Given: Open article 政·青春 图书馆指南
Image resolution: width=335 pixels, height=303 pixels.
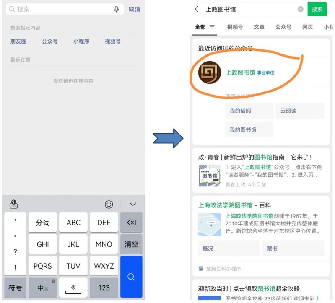Looking at the screenshot, I should click(x=254, y=157).
